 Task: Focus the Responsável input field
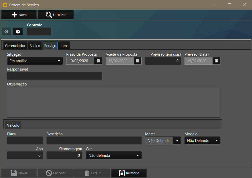(x=55, y=76)
